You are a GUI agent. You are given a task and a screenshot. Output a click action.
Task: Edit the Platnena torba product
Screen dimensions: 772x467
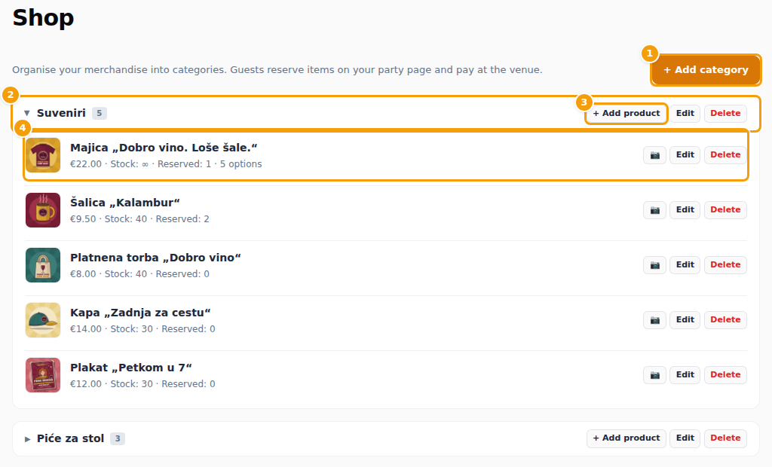(685, 265)
